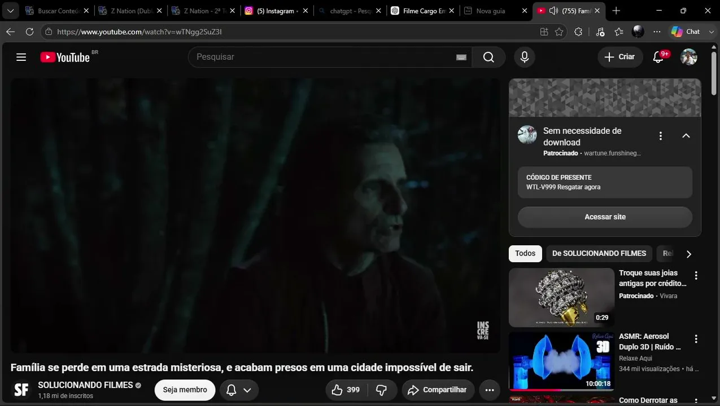Select De SOLUCIONANDO FILMES filter chip
The height and width of the screenshot is (406, 720).
(599, 254)
